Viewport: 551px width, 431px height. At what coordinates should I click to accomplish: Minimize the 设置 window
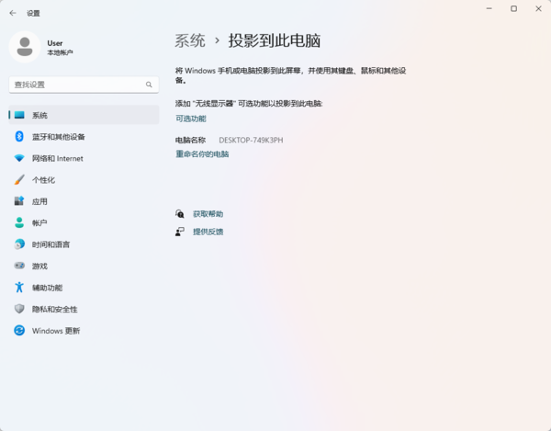point(489,8)
